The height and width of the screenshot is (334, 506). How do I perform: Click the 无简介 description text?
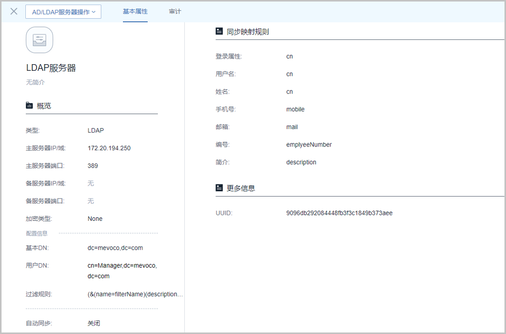coord(35,82)
